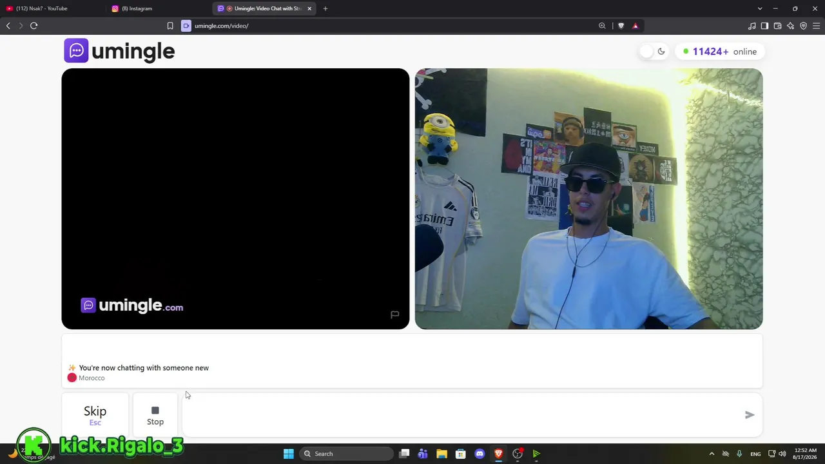Stop the current video chat
Screen dimensions: 825x464
pyautogui.click(x=155, y=415)
